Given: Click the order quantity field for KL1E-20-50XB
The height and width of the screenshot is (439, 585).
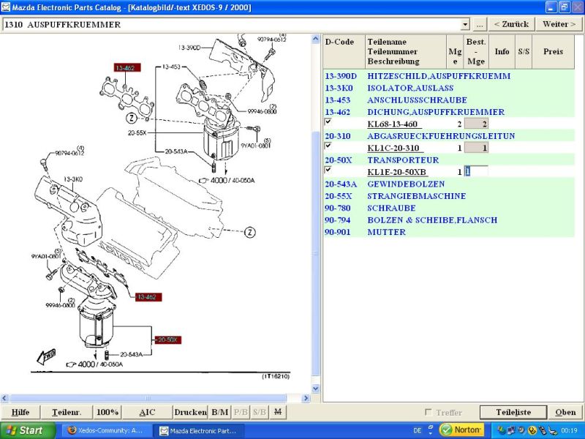Looking at the screenshot, I should (475, 171).
